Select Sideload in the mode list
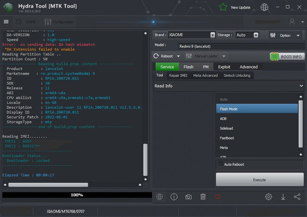Viewport: 307px width, 217px height. coord(257,128)
